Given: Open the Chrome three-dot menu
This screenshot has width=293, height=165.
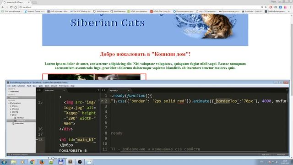Looking at the screenshot, I should (x=290, y=7).
